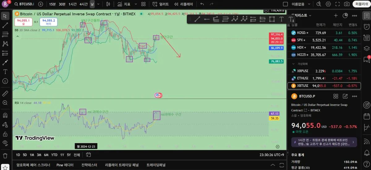Click the blue 94,055.2 buy button
The height and width of the screenshot is (170, 371).
tap(49, 22)
